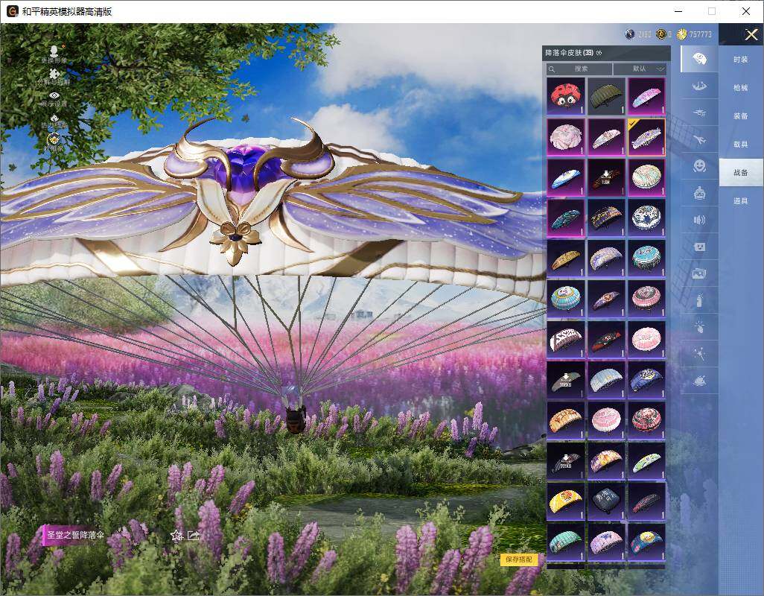Favorite the skin with the star icon

click(x=176, y=536)
